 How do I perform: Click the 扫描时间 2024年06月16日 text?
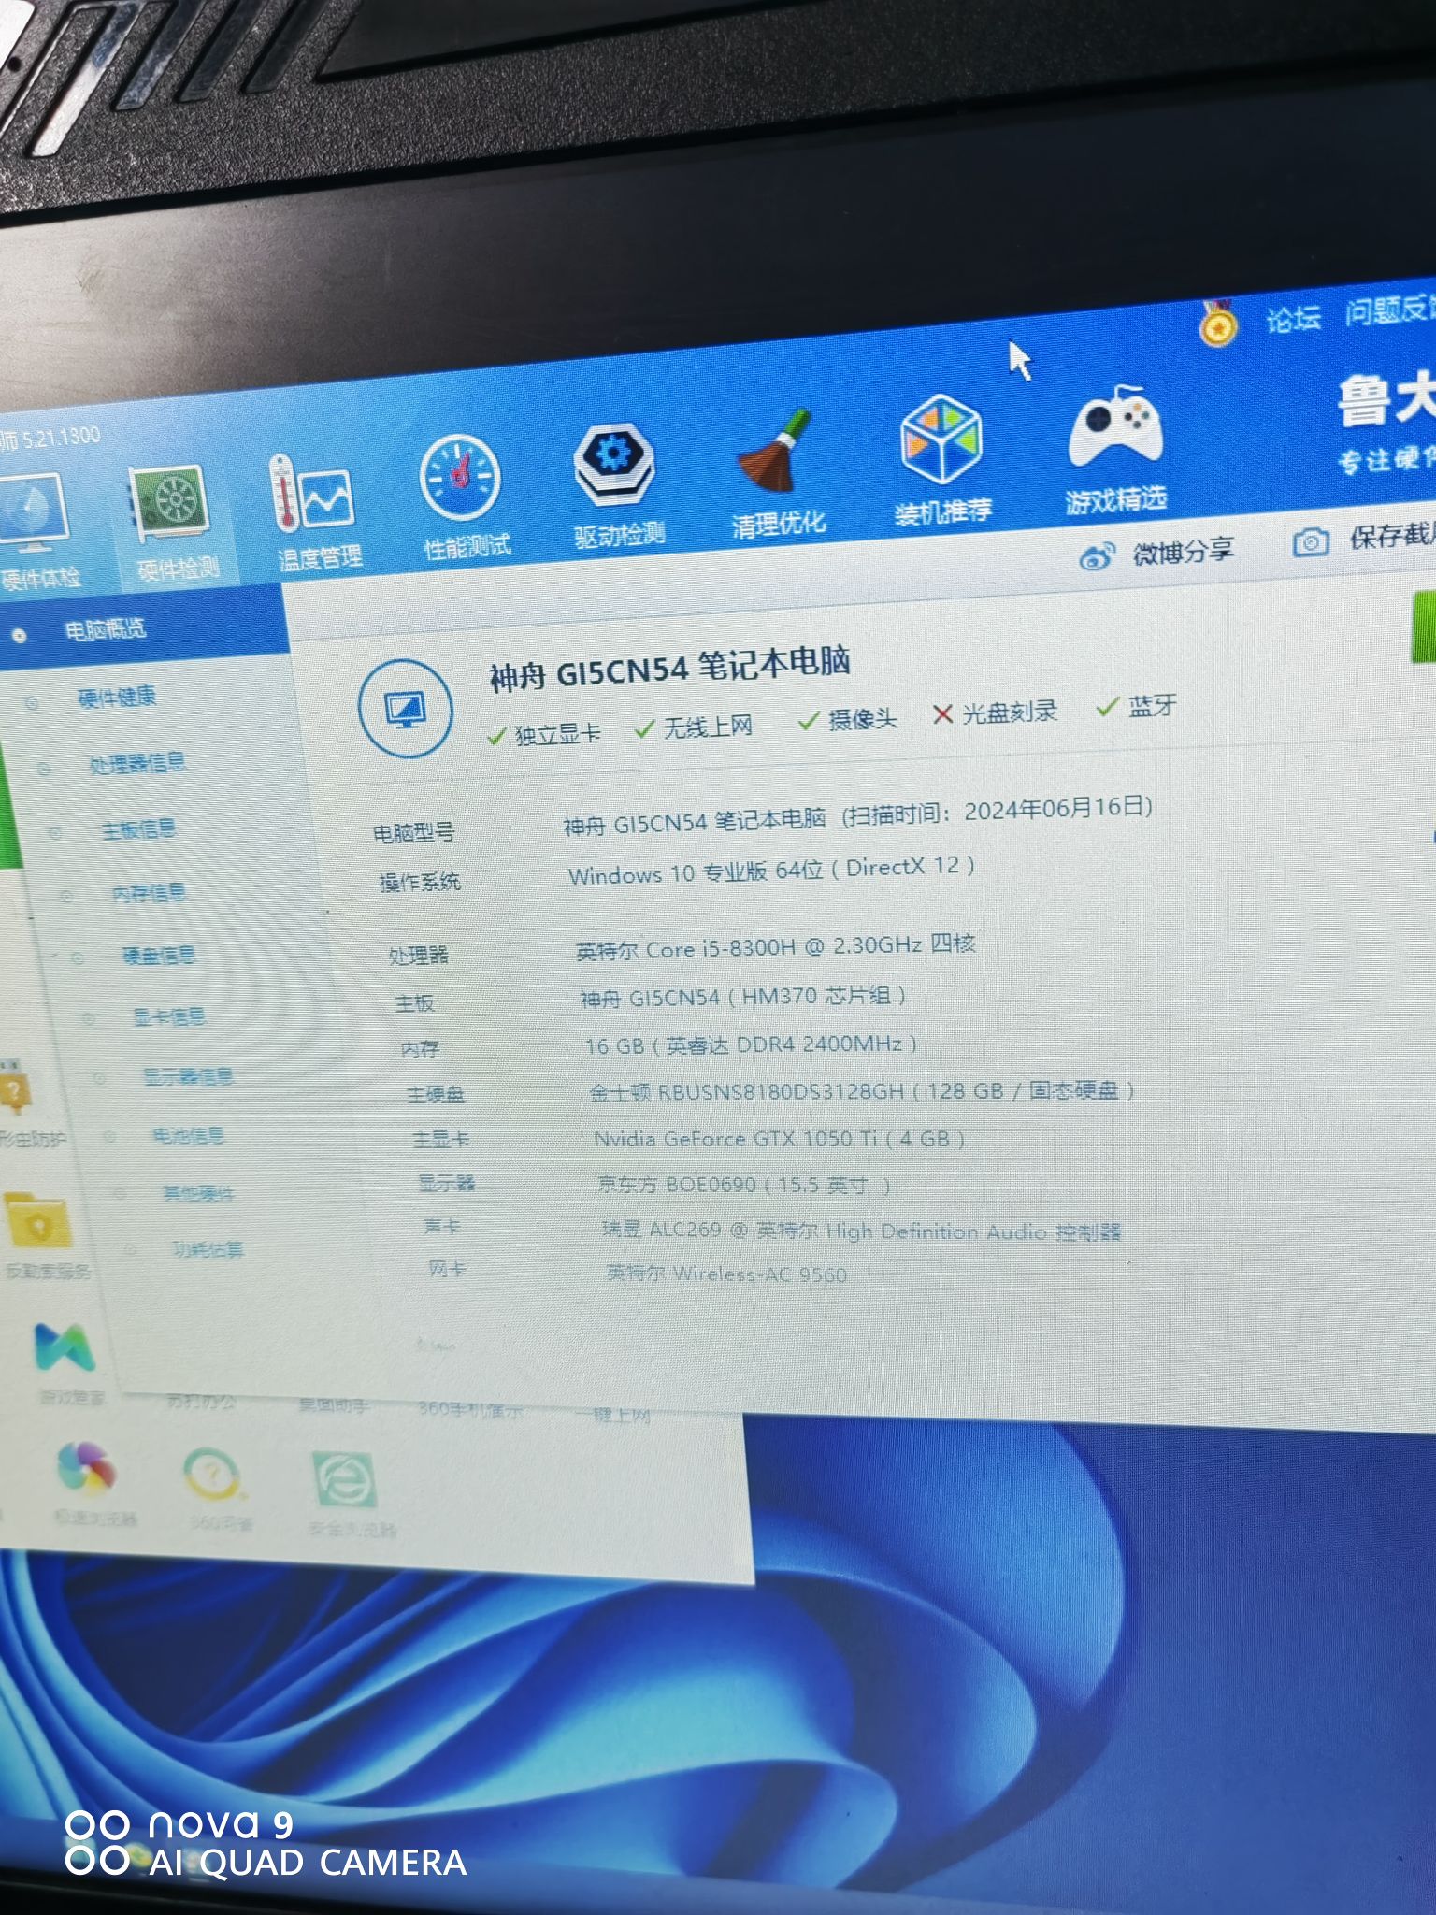pyautogui.click(x=998, y=811)
